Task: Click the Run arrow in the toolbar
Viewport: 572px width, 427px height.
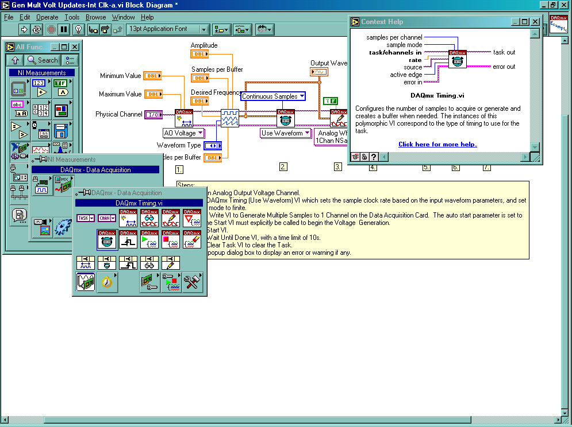Action: click(25, 29)
